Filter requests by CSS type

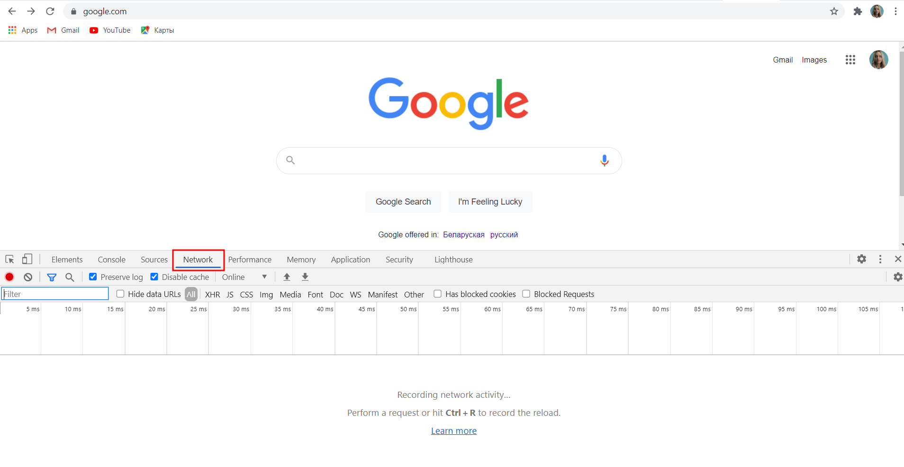pyautogui.click(x=246, y=295)
